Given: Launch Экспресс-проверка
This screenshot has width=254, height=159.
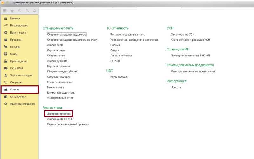Looking at the screenshot, I should tap(59, 114).
